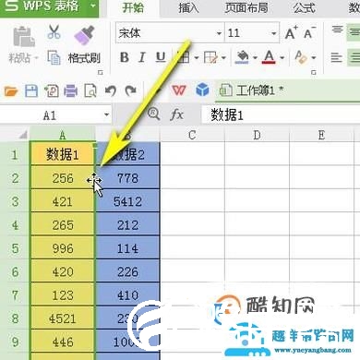
Task: Click the clear formatting eraser icon
Action: coord(301,57)
